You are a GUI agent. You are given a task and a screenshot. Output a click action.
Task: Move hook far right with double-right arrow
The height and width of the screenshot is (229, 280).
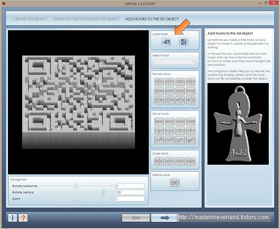(190, 122)
